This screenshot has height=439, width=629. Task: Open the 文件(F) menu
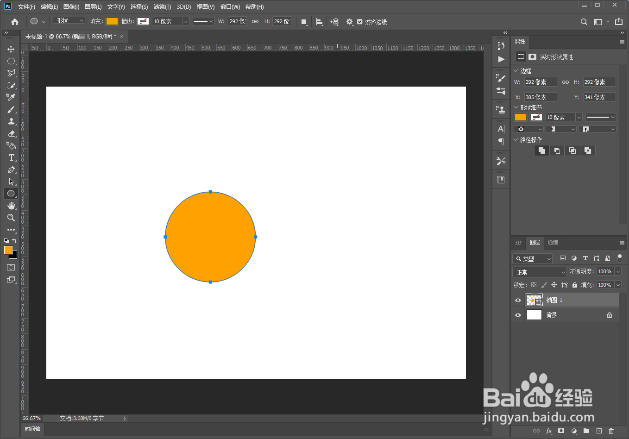coord(26,7)
